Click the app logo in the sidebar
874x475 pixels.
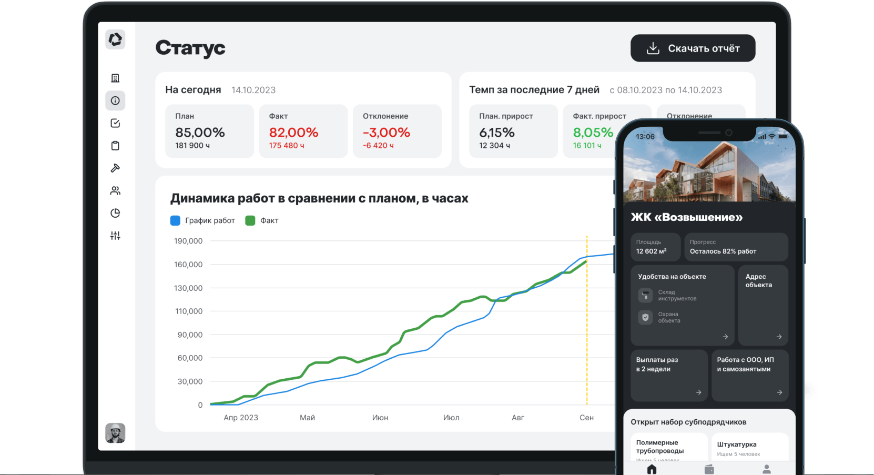[x=115, y=39]
